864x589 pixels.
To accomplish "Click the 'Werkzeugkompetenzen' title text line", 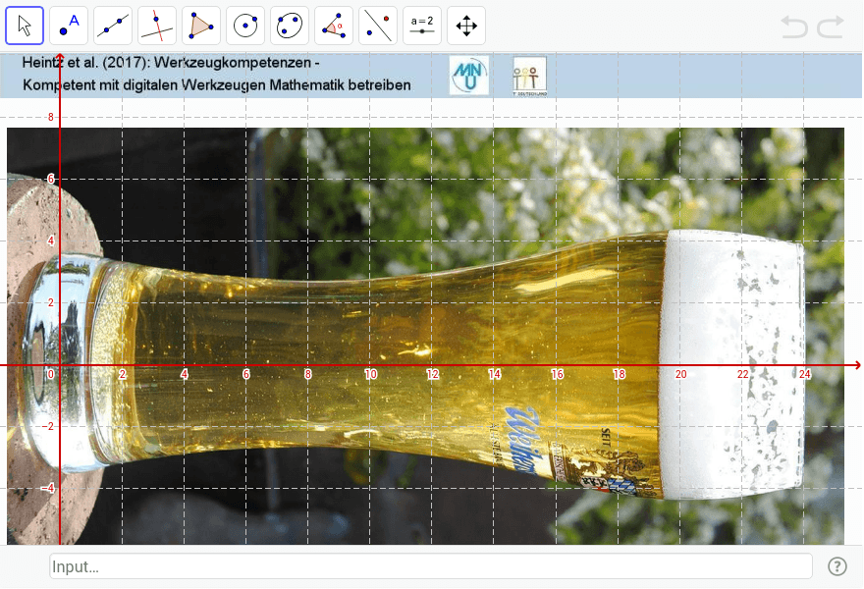I will [171, 63].
